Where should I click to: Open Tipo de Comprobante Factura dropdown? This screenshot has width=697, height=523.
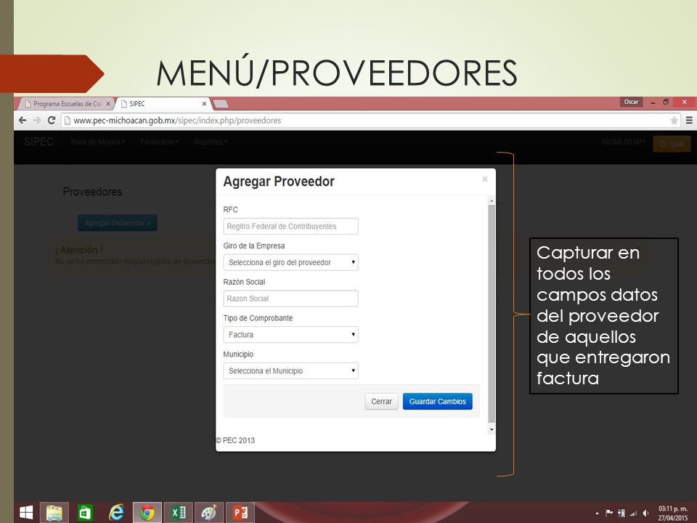coord(290,334)
